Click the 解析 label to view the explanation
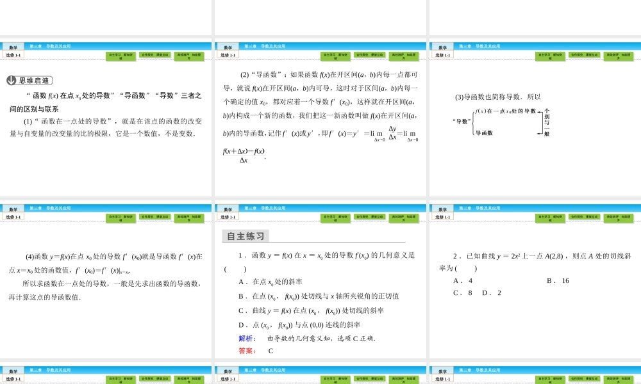The width and height of the screenshot is (641, 384). (x=246, y=337)
